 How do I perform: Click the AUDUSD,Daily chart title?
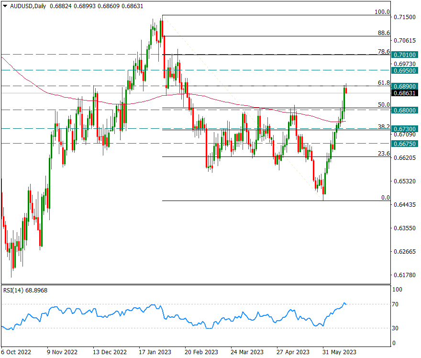pos(28,6)
